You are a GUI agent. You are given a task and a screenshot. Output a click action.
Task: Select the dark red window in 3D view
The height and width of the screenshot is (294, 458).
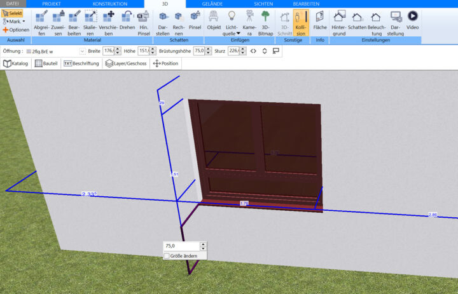pos(257,154)
